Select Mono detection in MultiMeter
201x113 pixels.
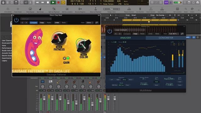point(131,80)
